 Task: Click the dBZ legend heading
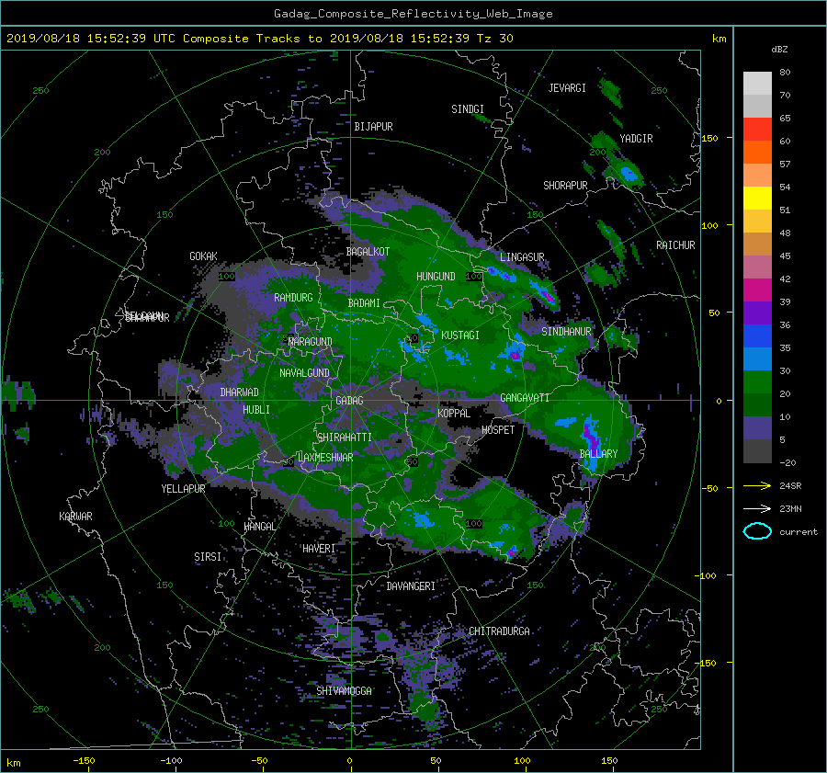[x=779, y=50]
